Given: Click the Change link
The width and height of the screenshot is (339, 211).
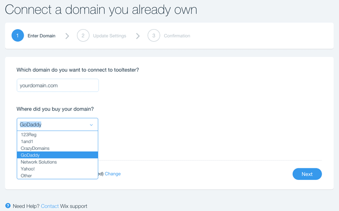Looking at the screenshot, I should click(113, 174).
